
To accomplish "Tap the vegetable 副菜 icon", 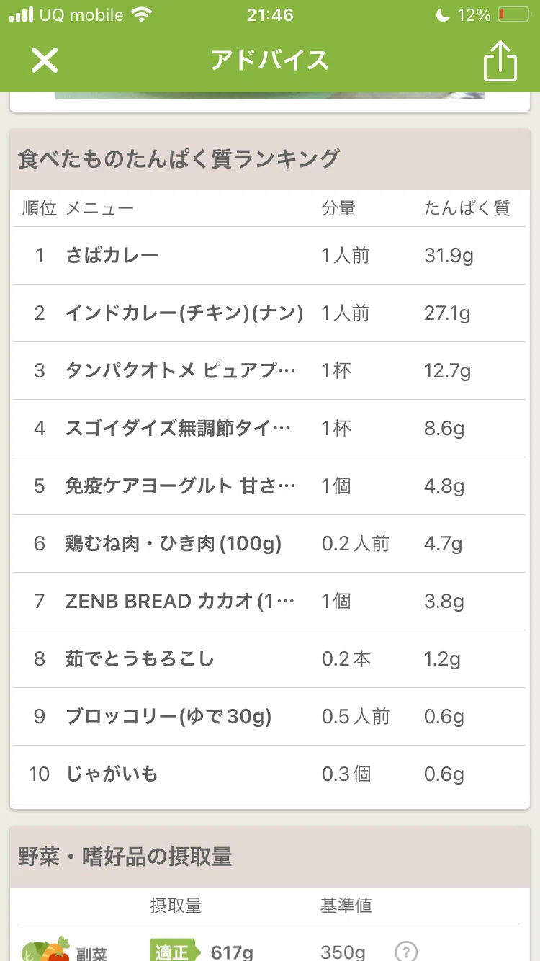I will click(x=45, y=949).
